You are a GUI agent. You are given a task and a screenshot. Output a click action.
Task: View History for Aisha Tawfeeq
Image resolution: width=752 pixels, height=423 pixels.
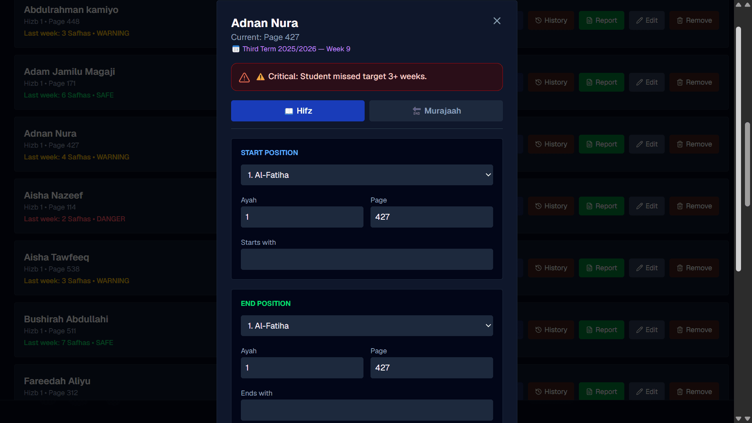(551, 268)
